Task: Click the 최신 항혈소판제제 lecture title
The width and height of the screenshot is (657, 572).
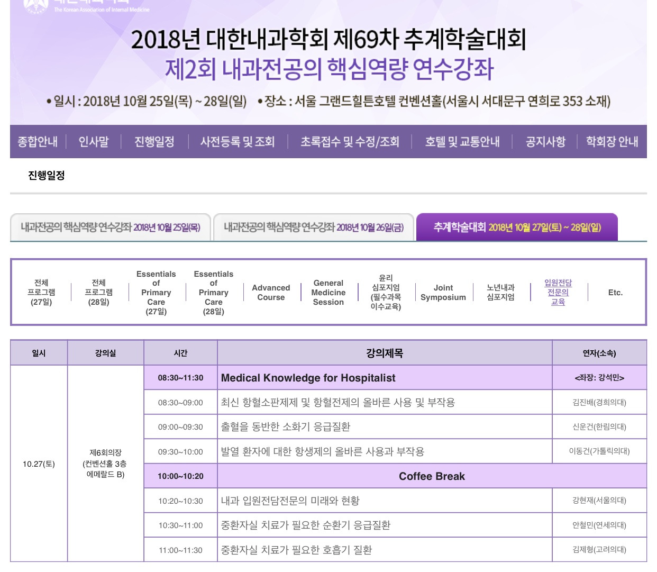Action: [x=338, y=403]
